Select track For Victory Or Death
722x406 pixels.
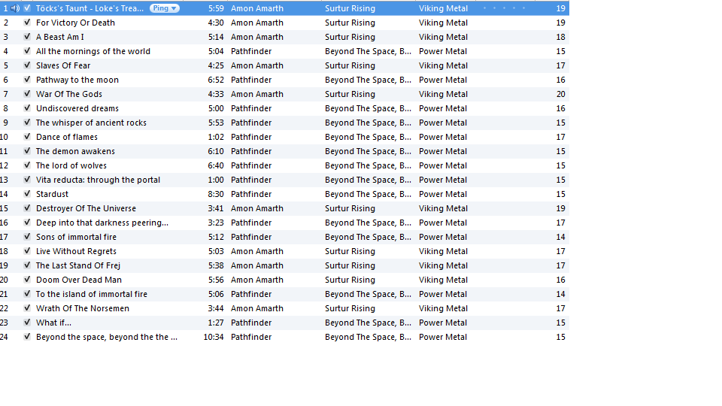tap(75, 23)
